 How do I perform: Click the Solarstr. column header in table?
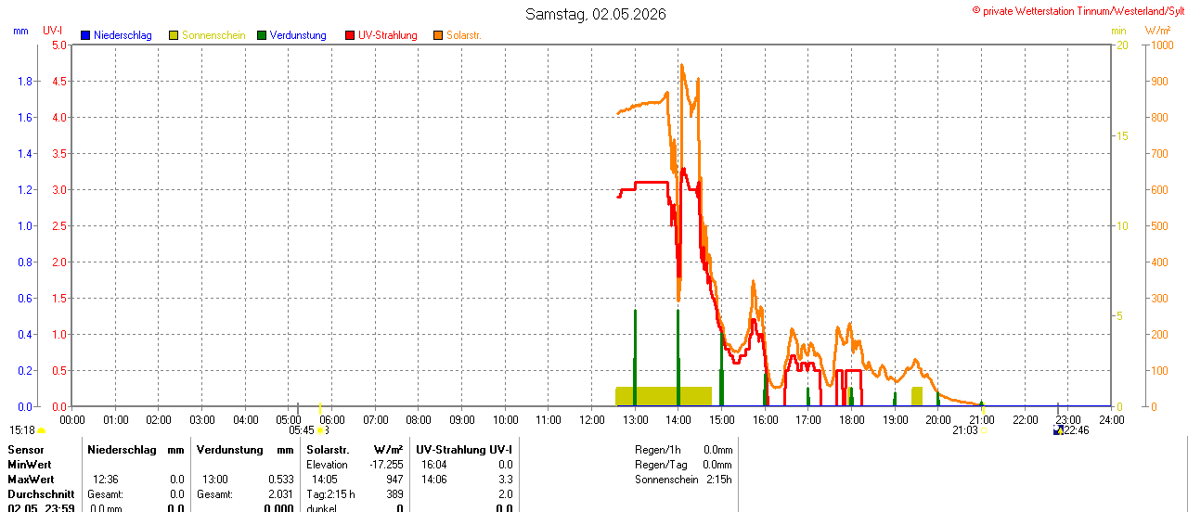point(327,449)
